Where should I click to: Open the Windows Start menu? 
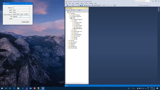tap(2, 88)
